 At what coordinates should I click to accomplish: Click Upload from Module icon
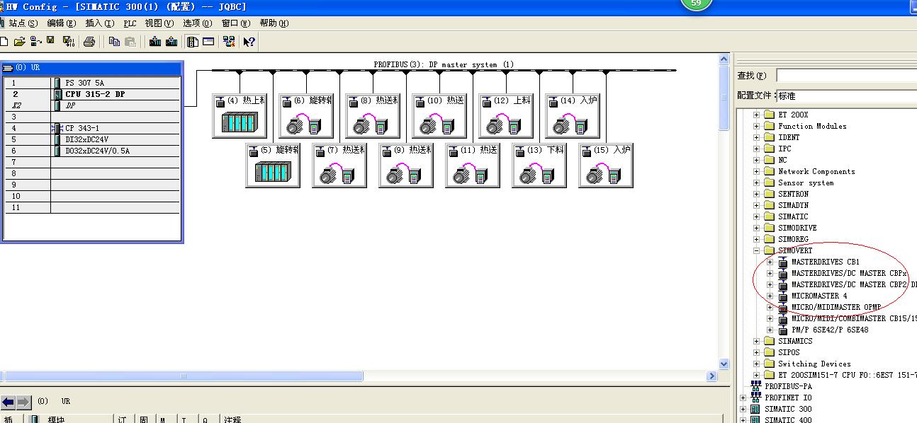tap(171, 42)
